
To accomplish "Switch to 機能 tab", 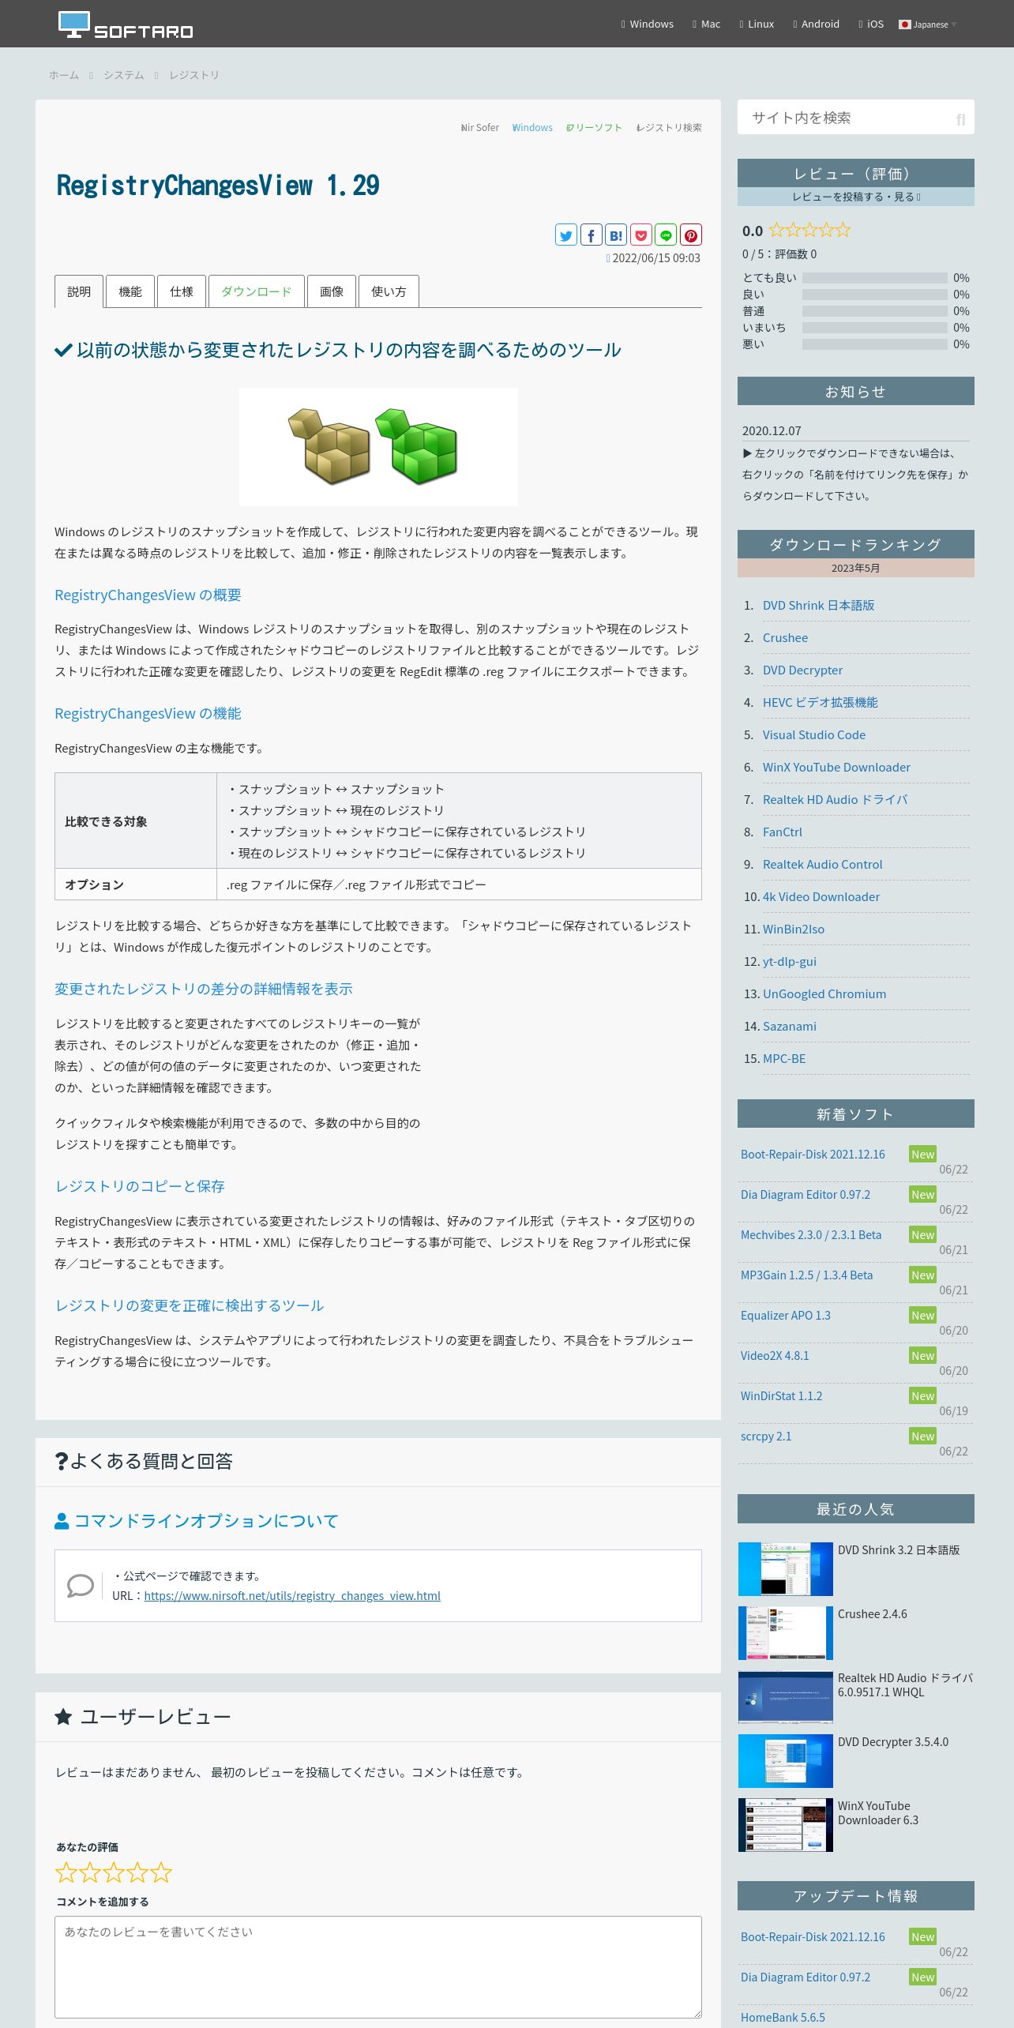I will (130, 291).
